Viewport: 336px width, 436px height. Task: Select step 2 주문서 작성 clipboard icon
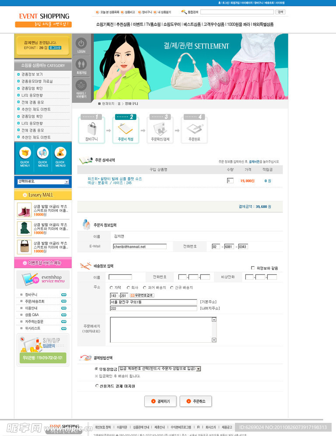tap(125, 129)
